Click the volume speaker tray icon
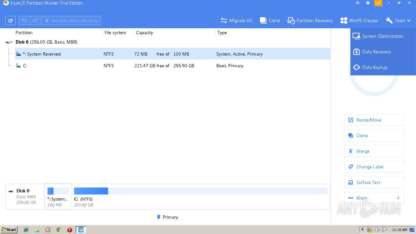 click(x=377, y=230)
